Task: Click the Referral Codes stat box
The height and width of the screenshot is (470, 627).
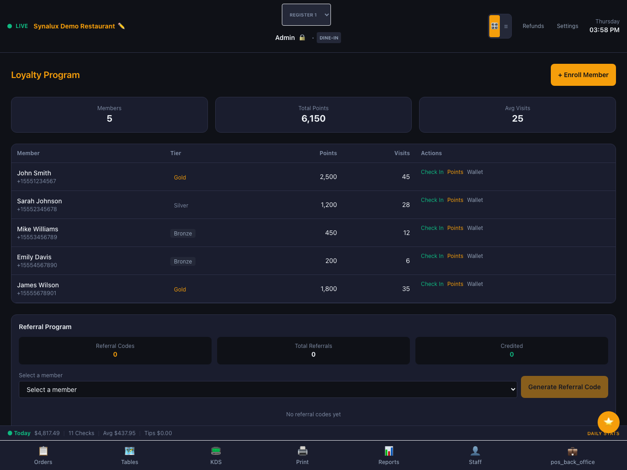Action: tap(115, 351)
